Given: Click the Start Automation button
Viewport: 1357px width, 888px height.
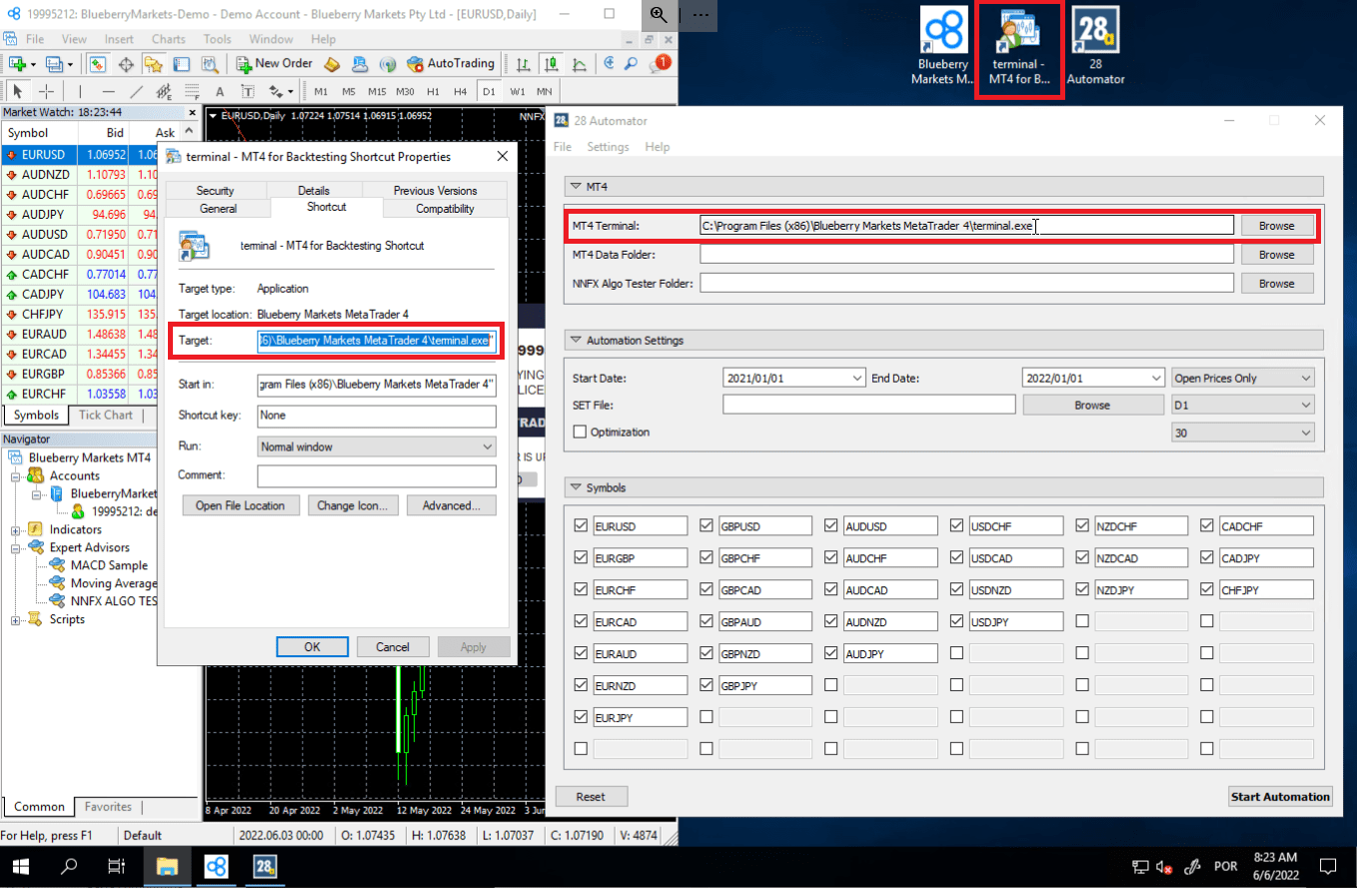Looking at the screenshot, I should [x=1280, y=796].
